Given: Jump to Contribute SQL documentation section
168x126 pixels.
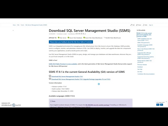Looking at the screenshot, I should click(146, 74).
